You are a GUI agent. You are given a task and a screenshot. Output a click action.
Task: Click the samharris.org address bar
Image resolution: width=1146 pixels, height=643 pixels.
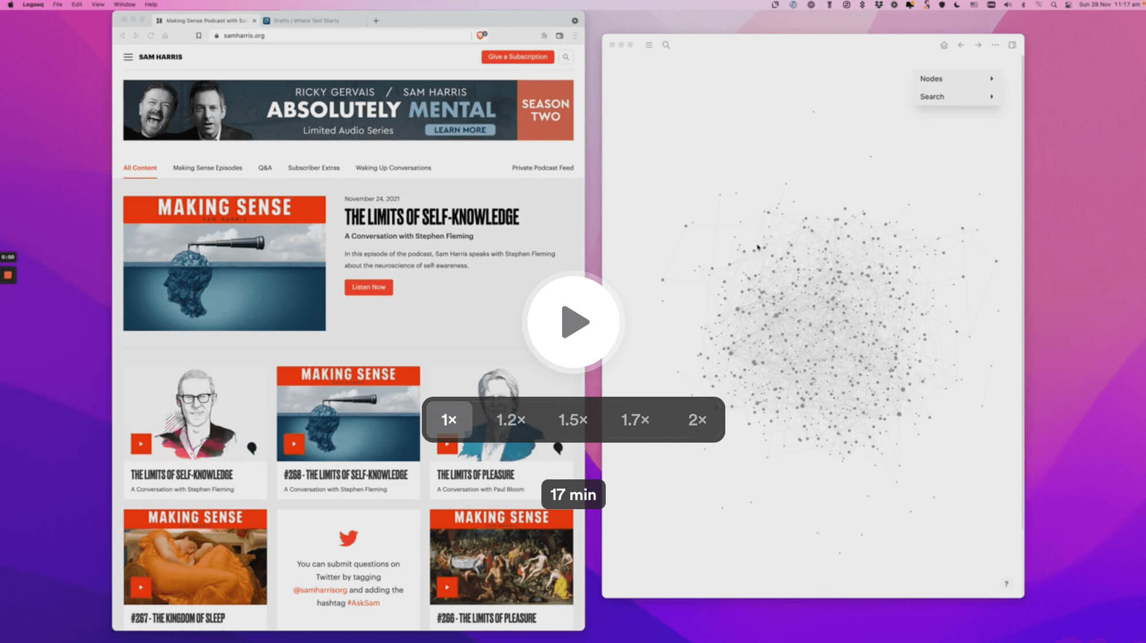point(339,36)
